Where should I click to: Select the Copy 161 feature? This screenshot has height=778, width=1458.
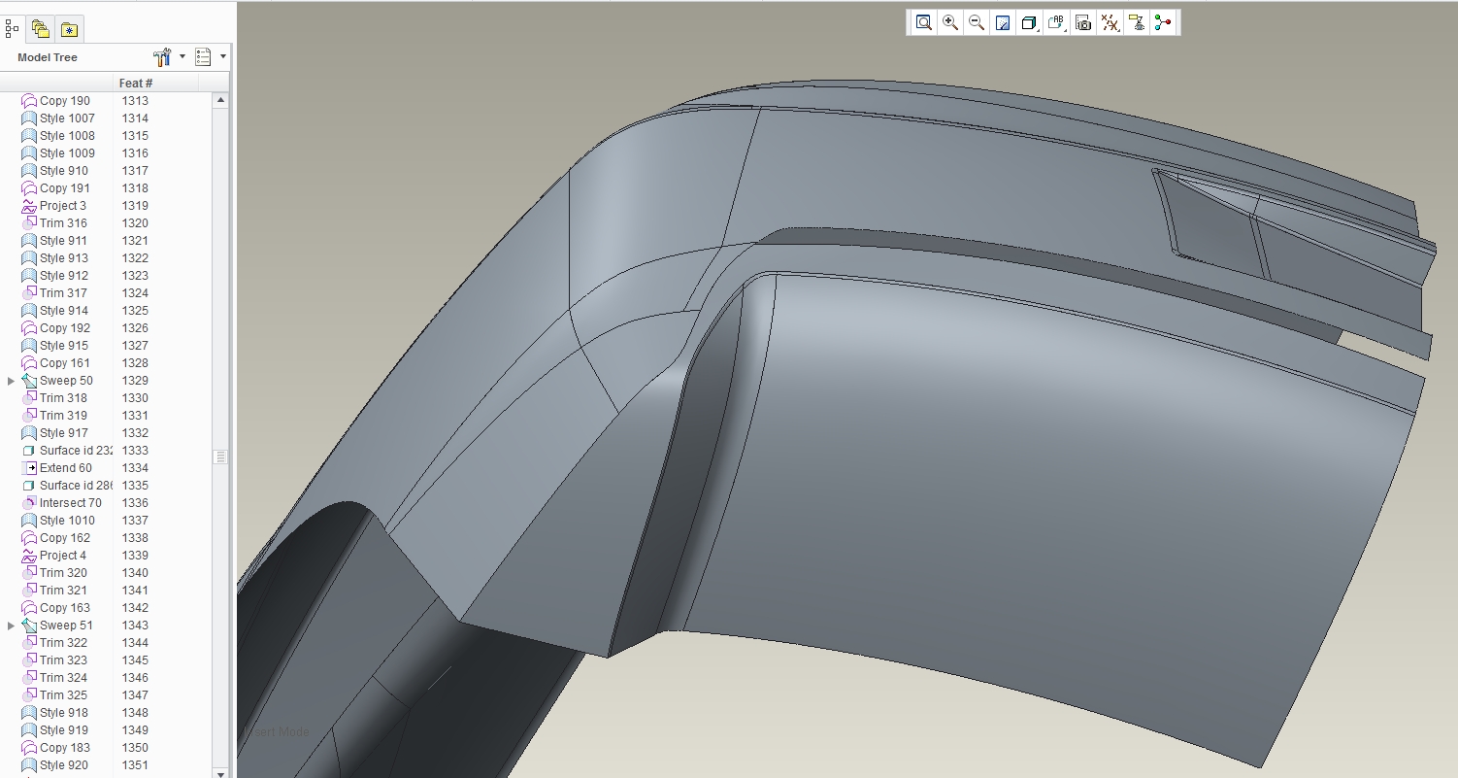click(x=65, y=363)
